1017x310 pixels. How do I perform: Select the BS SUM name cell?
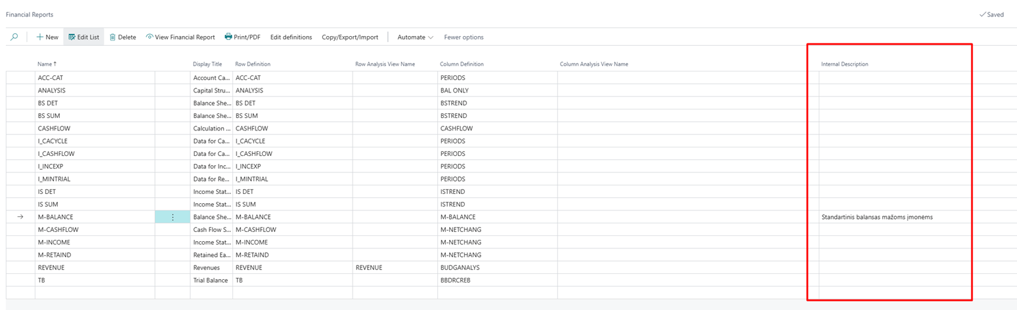(95, 116)
